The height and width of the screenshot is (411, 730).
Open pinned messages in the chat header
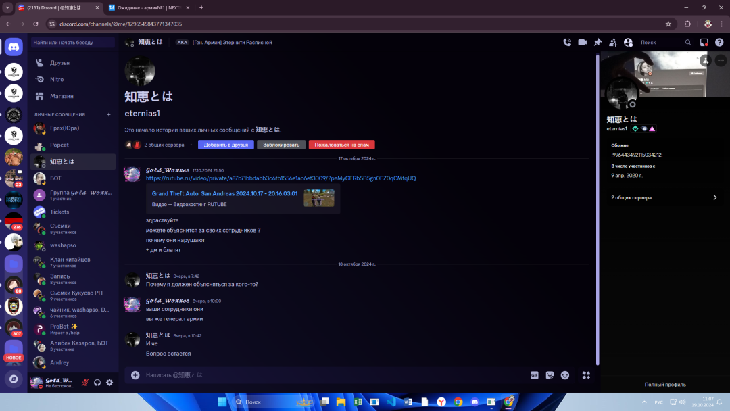(x=598, y=42)
